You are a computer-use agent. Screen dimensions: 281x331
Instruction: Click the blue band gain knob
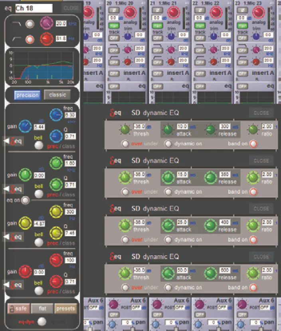[x=25, y=126]
